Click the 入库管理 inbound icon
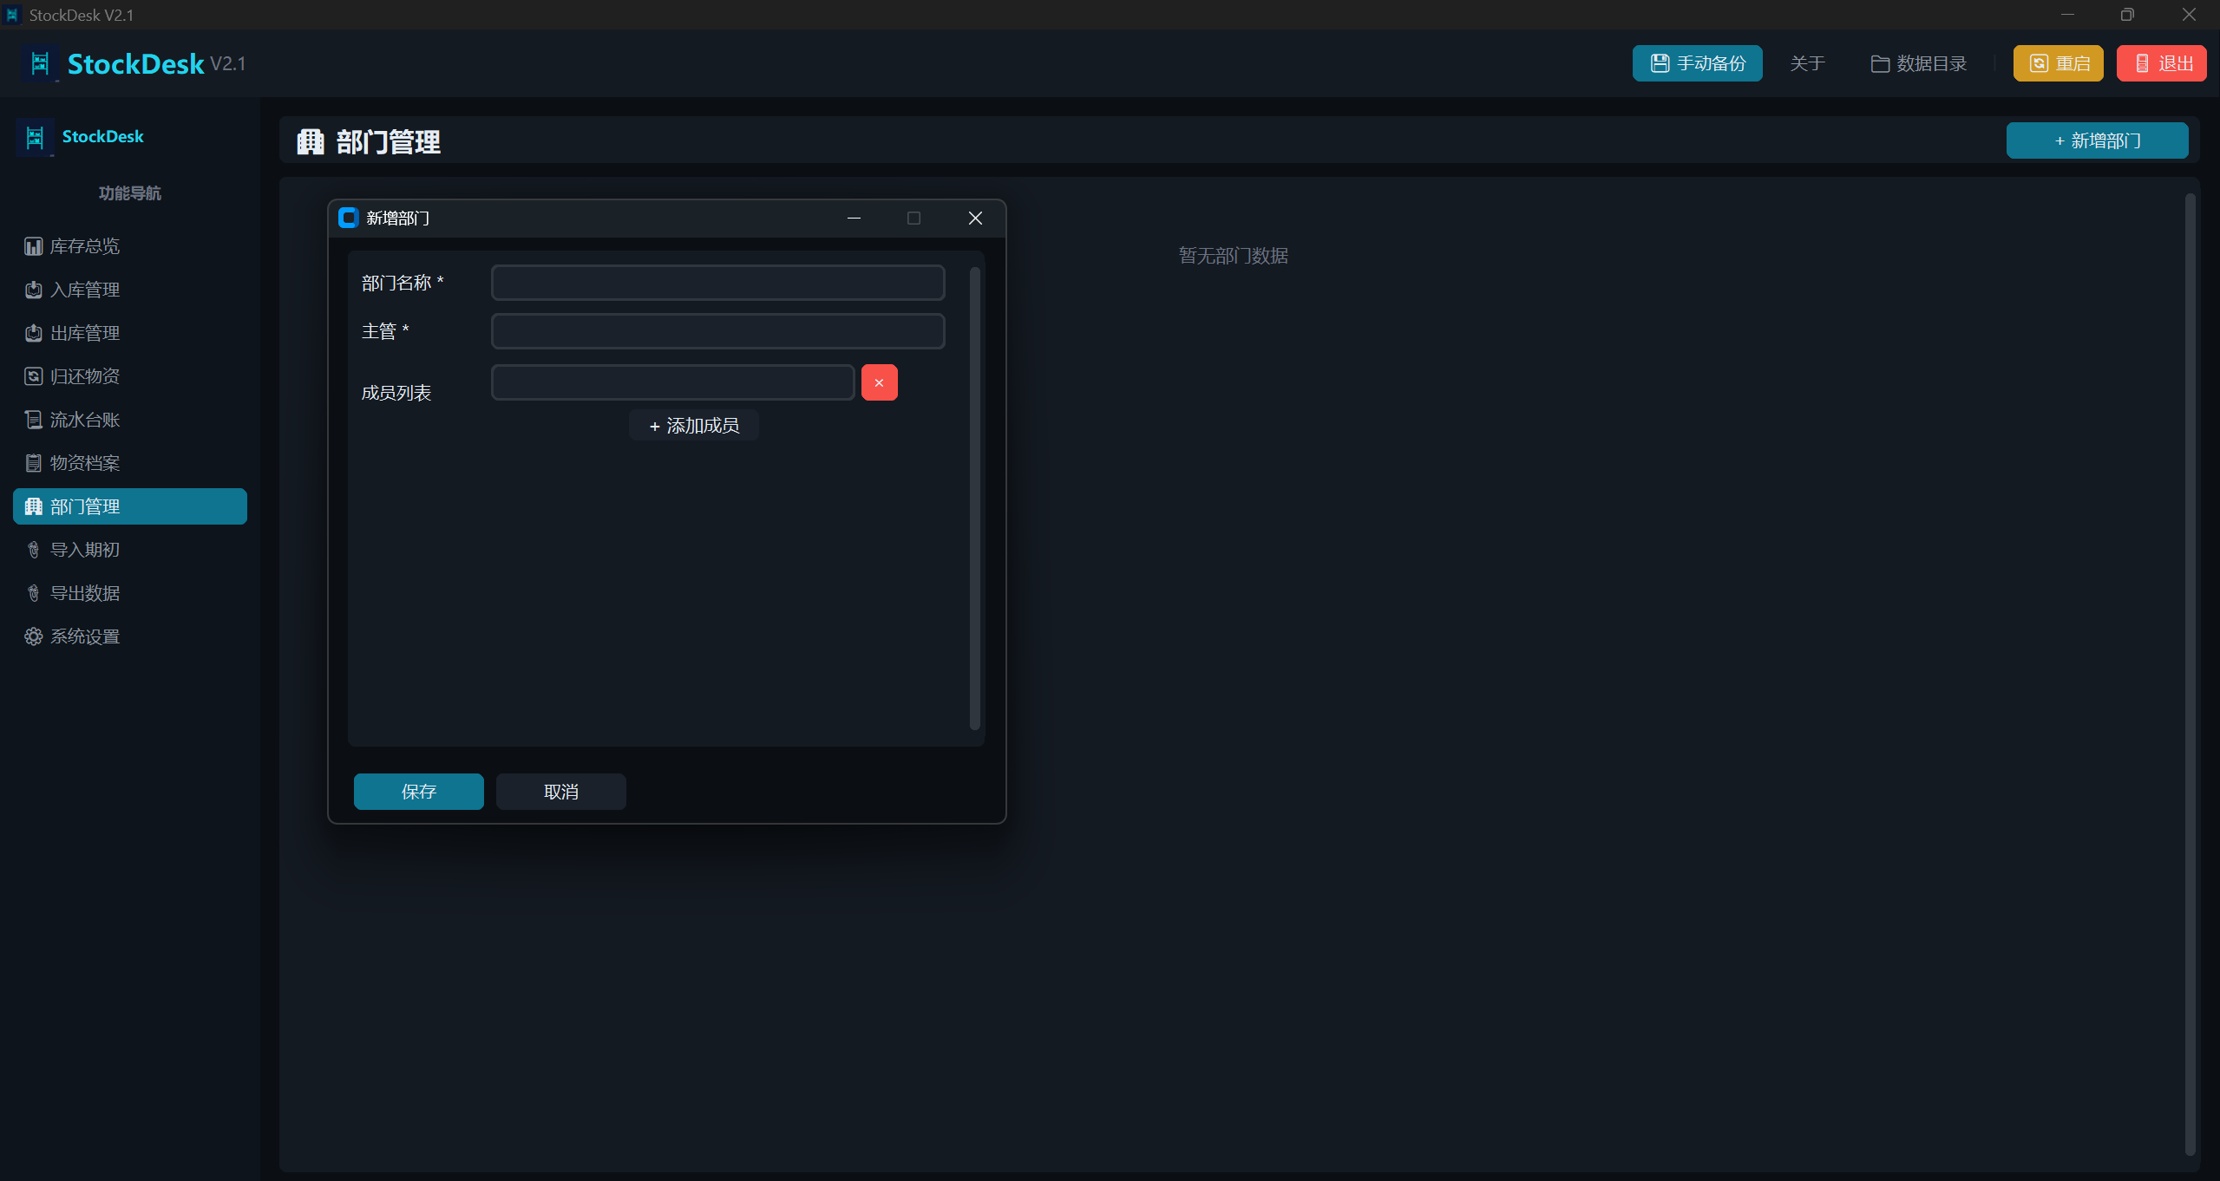Image resolution: width=2220 pixels, height=1181 pixels. click(x=33, y=290)
